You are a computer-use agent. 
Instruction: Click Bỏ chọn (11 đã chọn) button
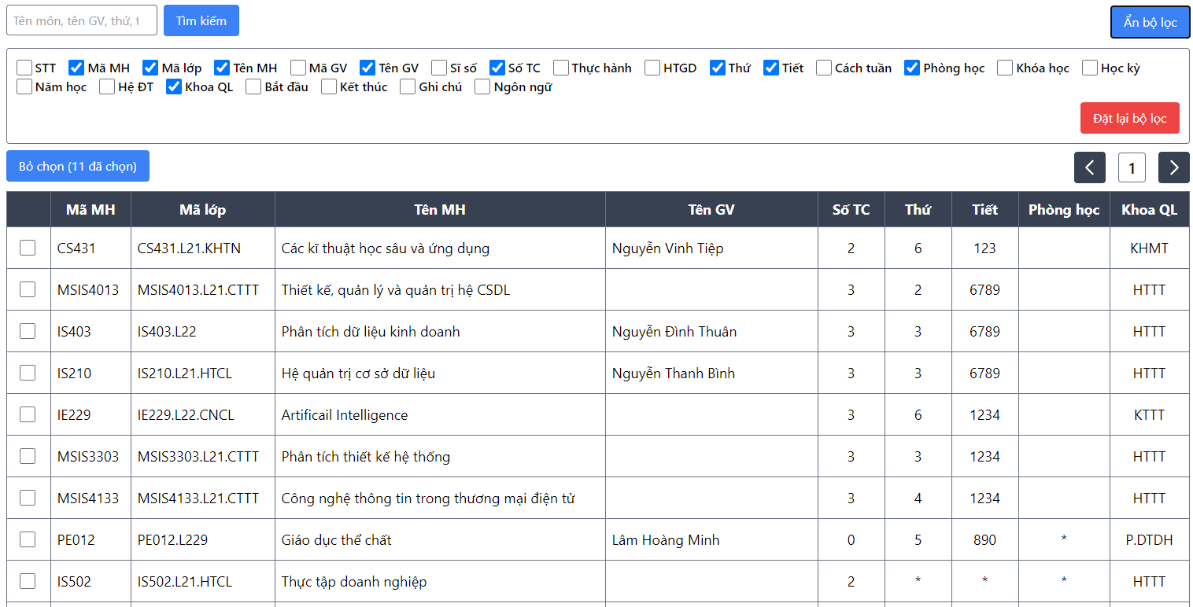[x=78, y=166]
